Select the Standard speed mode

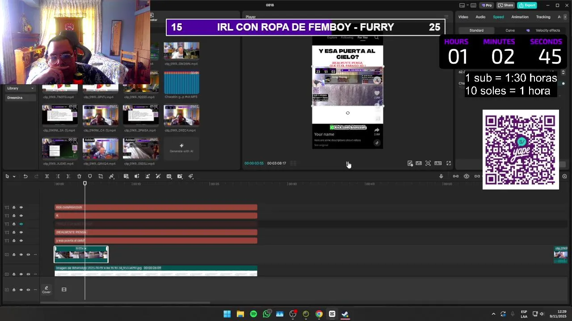point(476,30)
